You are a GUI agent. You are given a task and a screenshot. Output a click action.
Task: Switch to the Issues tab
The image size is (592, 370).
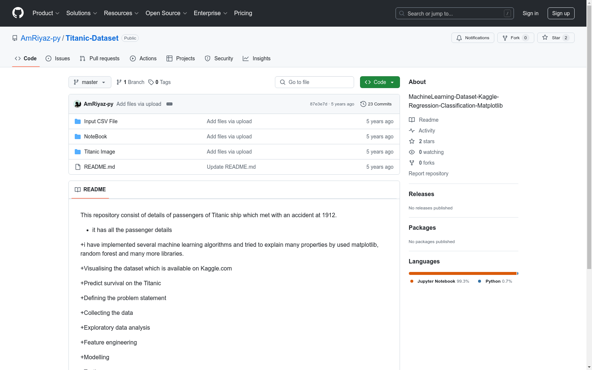click(x=58, y=58)
